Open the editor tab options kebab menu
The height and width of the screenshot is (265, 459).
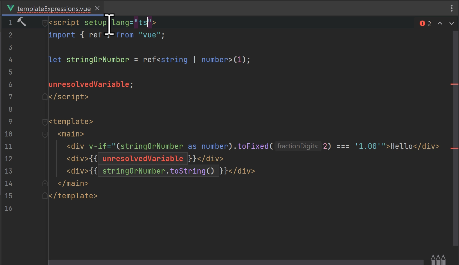[x=452, y=8]
